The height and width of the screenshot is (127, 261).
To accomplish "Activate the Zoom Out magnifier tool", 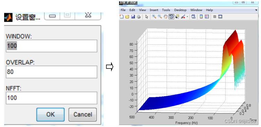I will pos(160,16).
